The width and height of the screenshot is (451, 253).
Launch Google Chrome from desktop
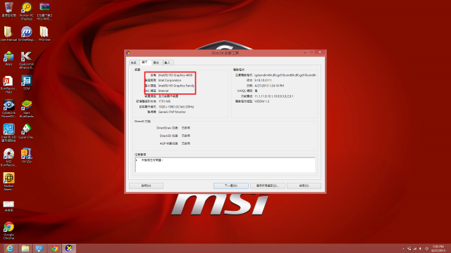(x=8, y=231)
